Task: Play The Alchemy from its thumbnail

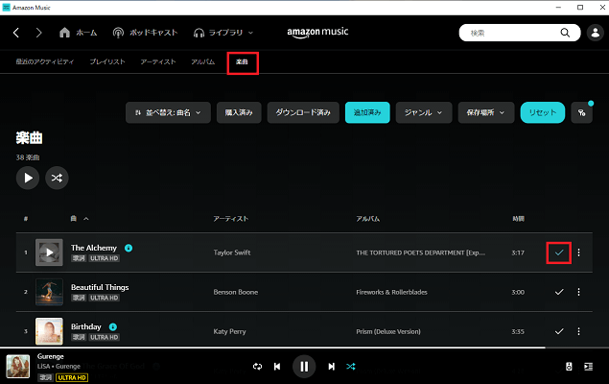Action: coord(49,252)
